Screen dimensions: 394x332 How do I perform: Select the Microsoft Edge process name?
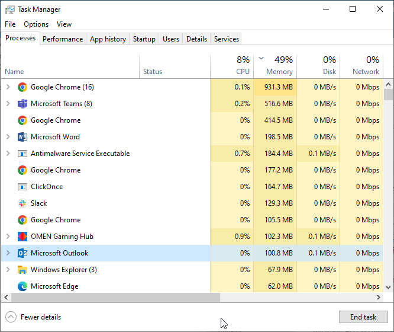click(54, 286)
